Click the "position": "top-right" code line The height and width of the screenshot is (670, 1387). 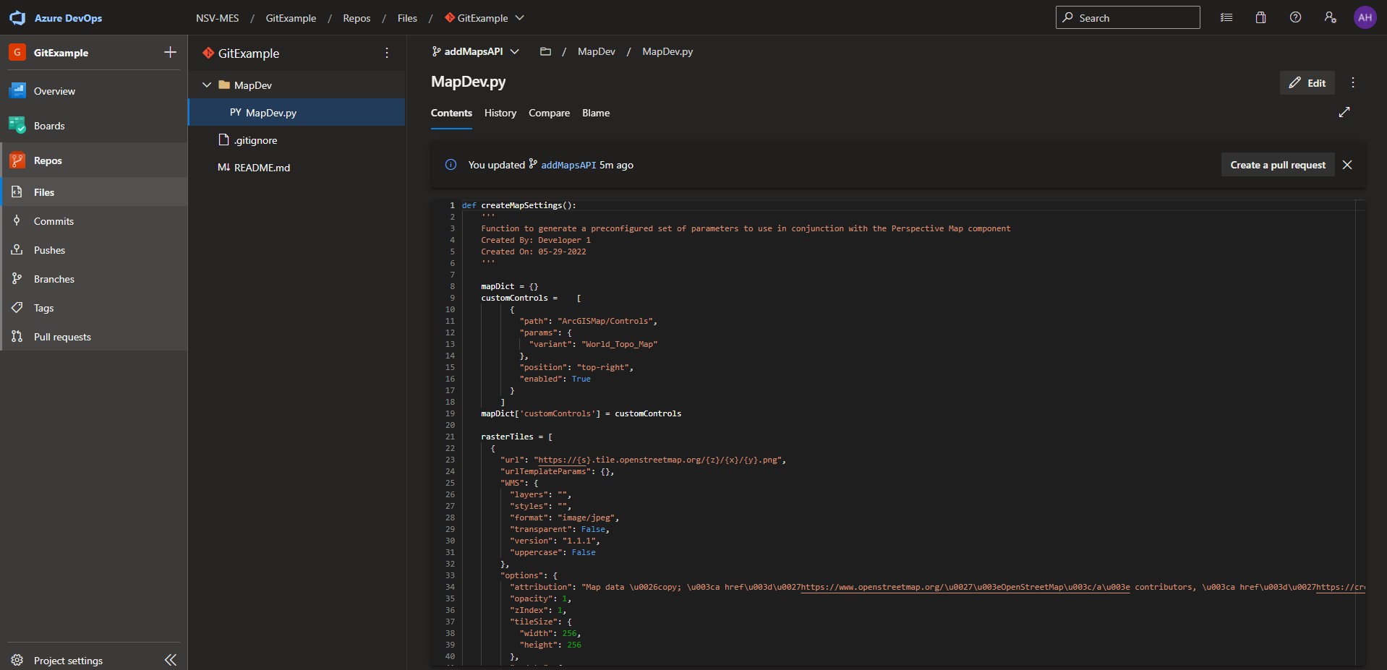point(576,367)
